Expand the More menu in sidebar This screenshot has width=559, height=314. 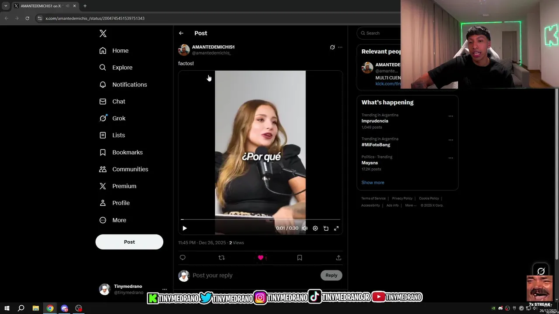pyautogui.click(x=113, y=220)
